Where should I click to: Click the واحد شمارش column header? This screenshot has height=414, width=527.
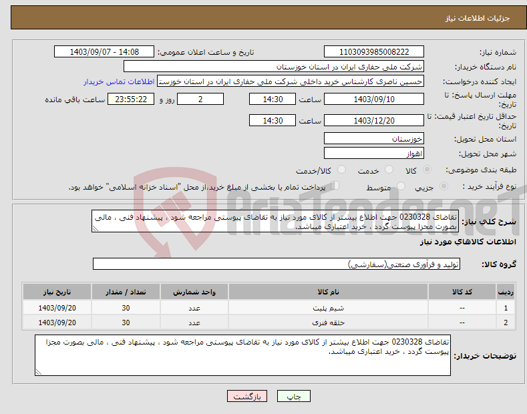point(194,292)
